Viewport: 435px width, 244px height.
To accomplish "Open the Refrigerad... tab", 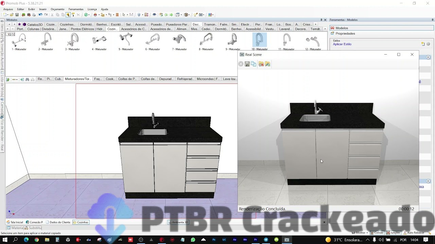I will [x=185, y=79].
